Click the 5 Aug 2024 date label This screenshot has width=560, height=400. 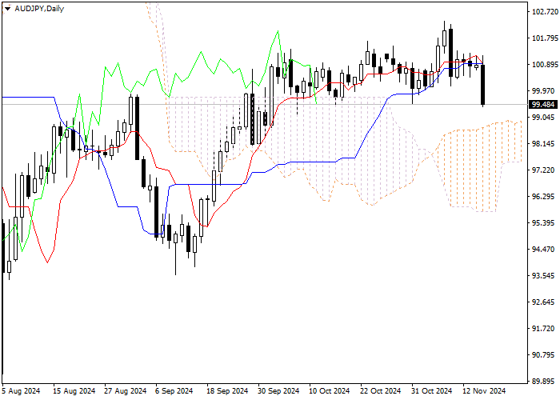(x=21, y=391)
